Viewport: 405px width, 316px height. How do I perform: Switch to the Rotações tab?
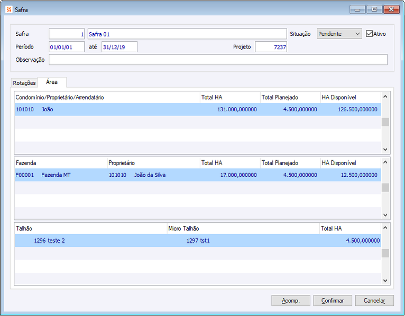point(24,83)
